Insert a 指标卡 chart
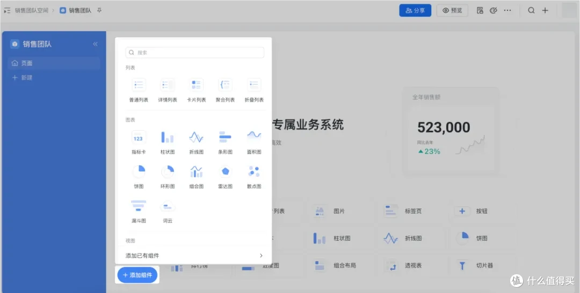 [x=139, y=142]
